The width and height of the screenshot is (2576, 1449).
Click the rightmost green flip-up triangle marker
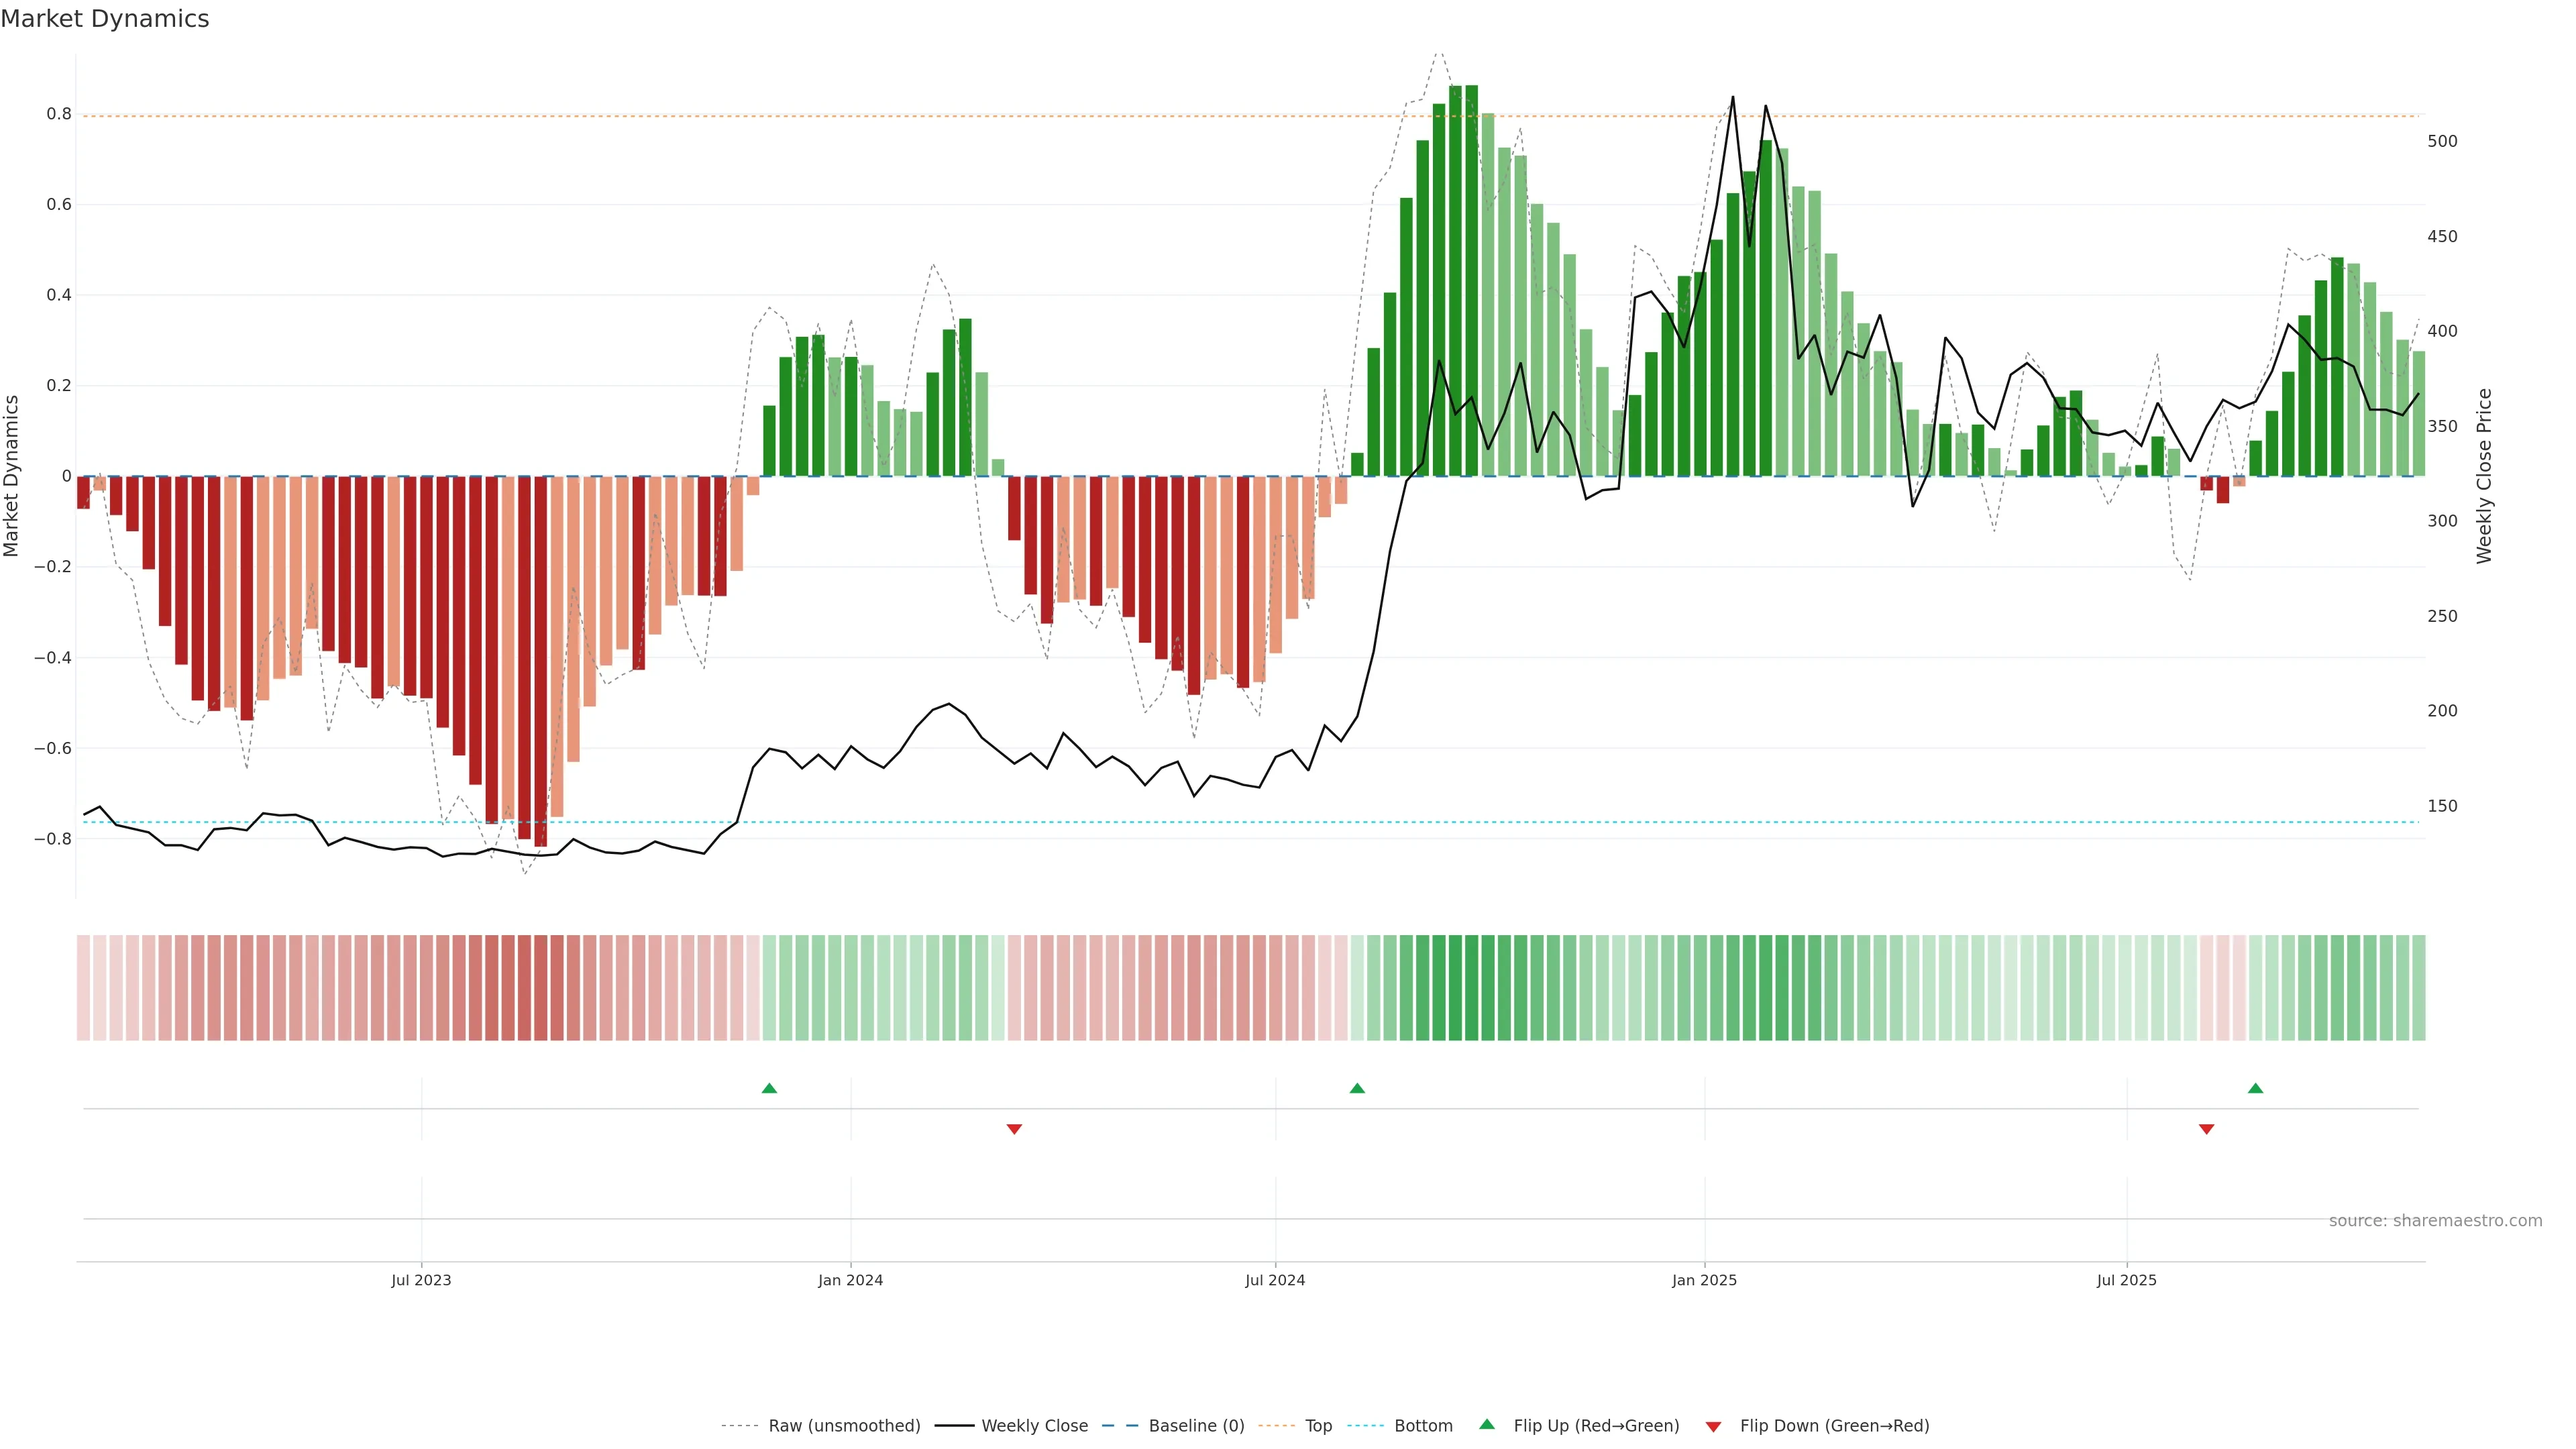click(2255, 1088)
